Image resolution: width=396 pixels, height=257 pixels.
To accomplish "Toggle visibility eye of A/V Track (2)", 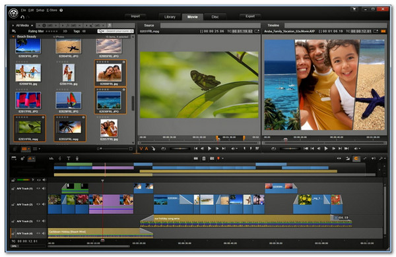I will pos(38,204).
